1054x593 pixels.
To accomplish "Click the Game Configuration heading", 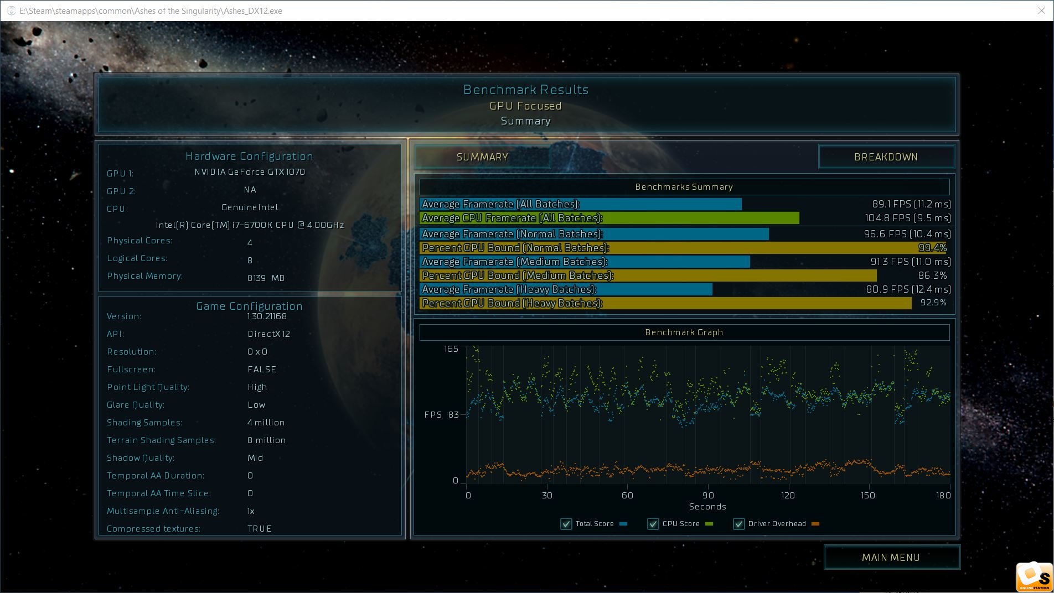I will click(x=249, y=306).
